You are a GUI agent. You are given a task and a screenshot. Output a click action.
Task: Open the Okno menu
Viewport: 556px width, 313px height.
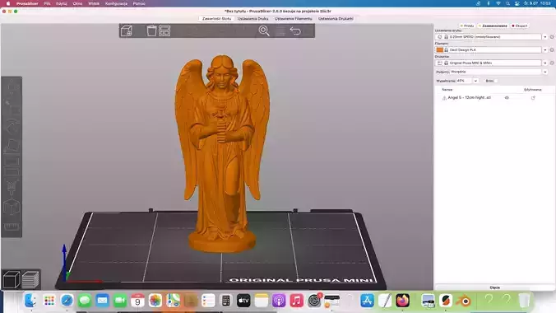(77, 3)
